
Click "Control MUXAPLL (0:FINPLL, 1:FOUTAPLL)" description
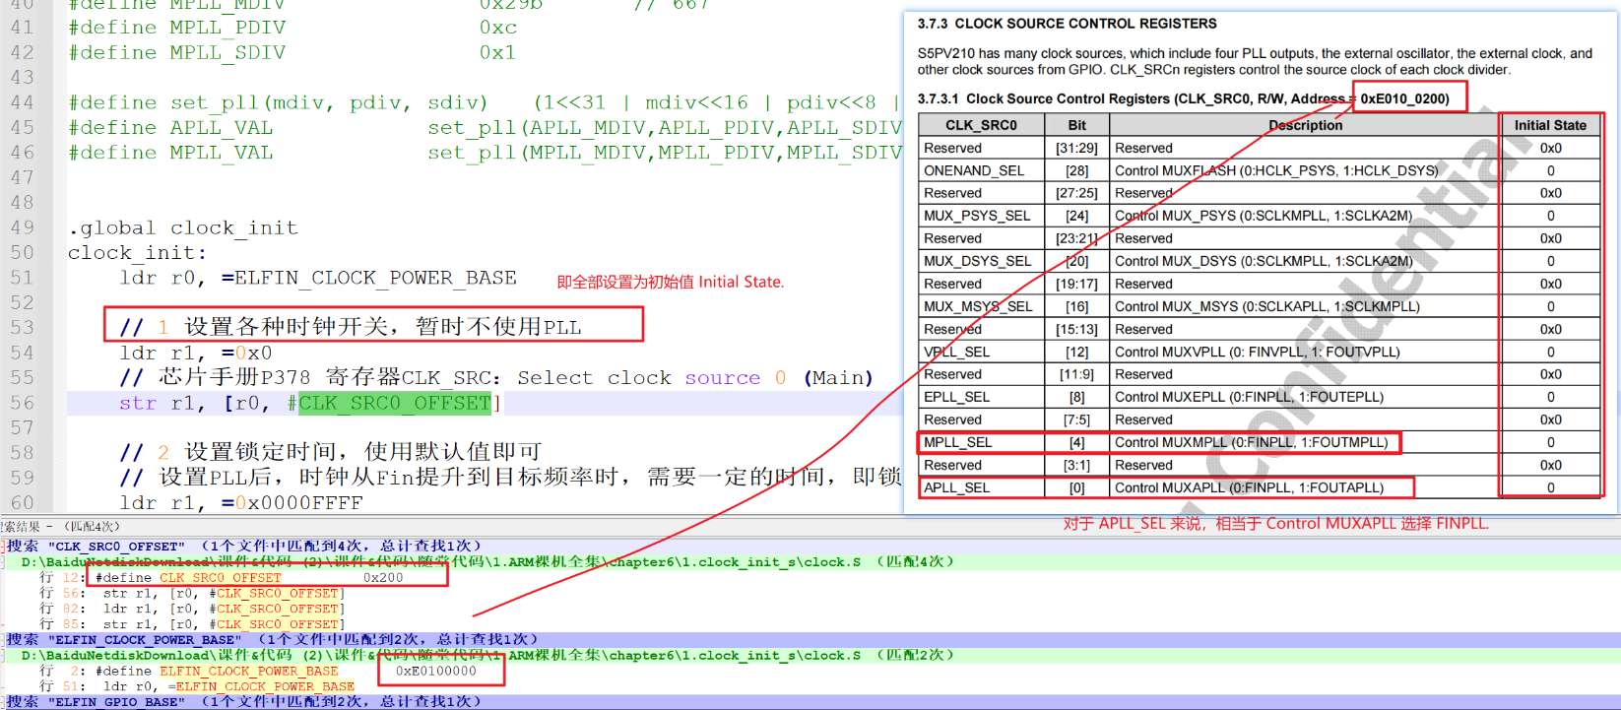point(1249,487)
